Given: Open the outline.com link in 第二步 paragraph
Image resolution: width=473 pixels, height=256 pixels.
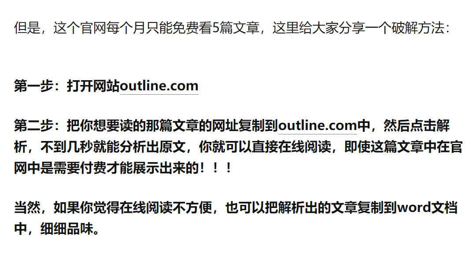Looking at the screenshot, I should 318,126.
